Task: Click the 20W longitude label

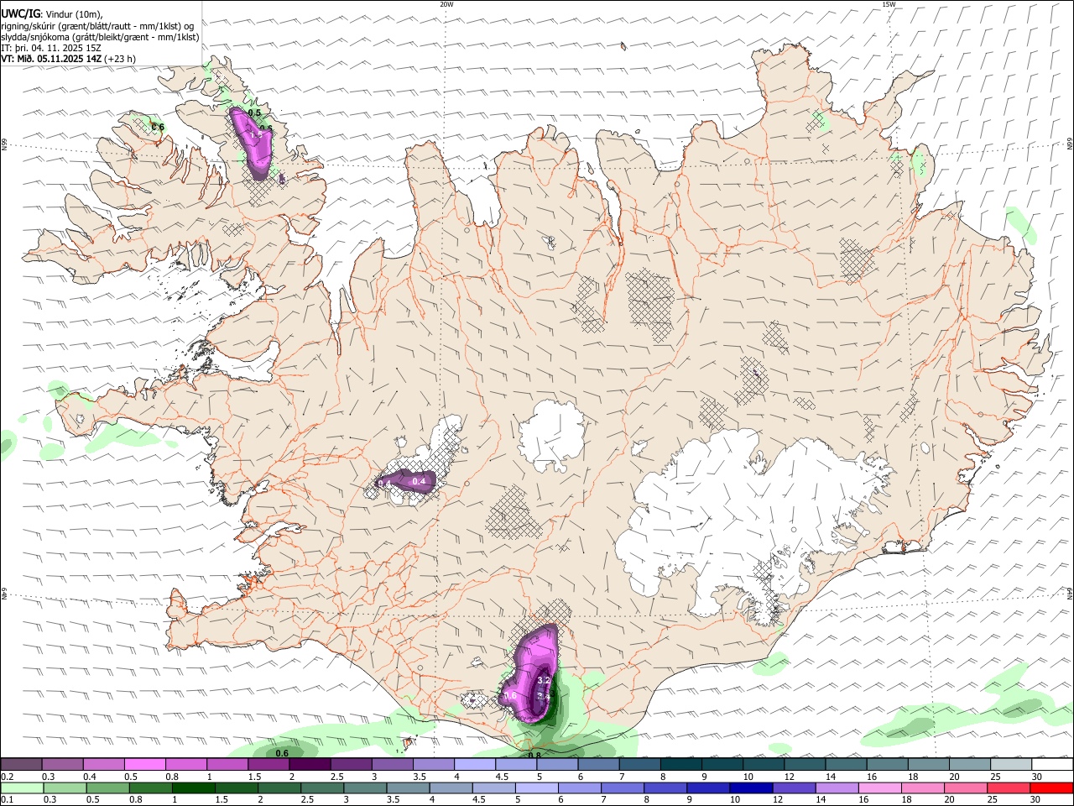Action: pyautogui.click(x=446, y=4)
